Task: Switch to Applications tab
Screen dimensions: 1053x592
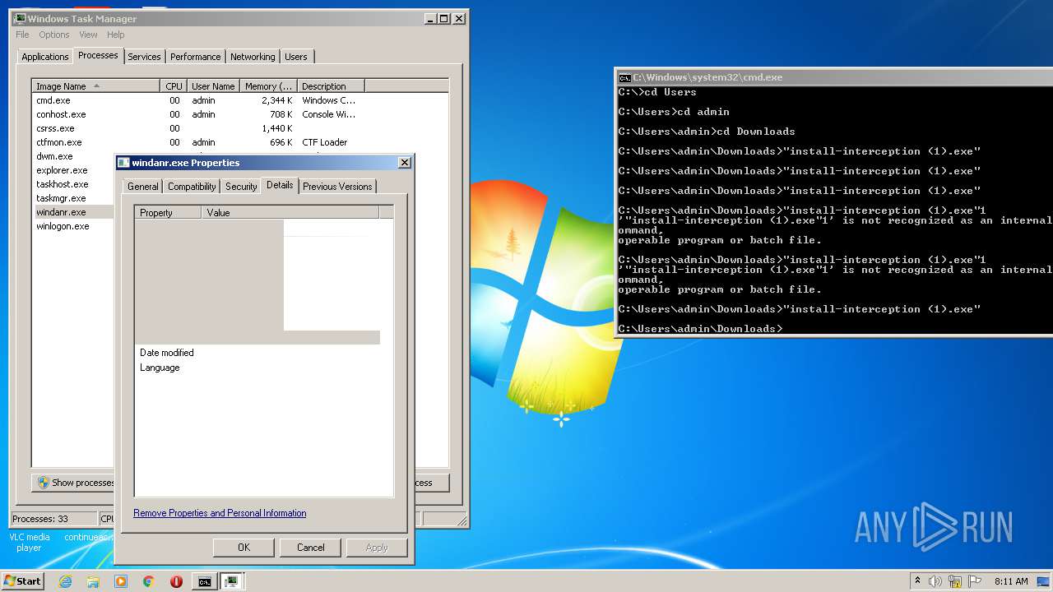Action: [x=45, y=57]
